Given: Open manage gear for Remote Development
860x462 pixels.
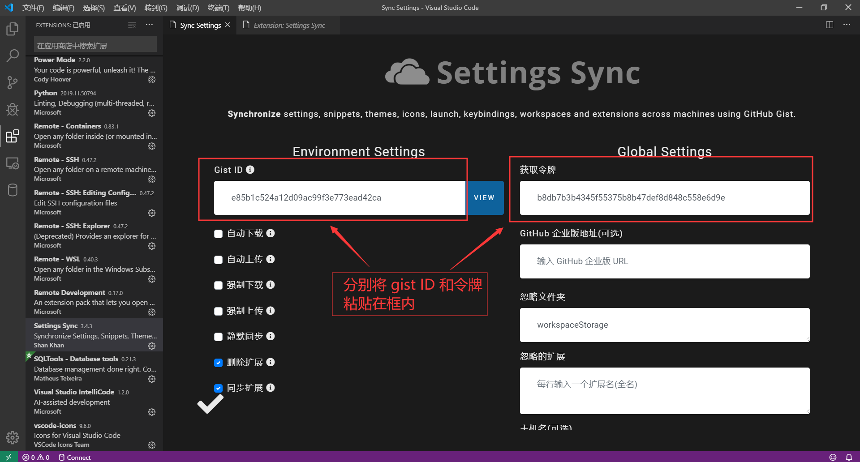Looking at the screenshot, I should click(x=152, y=312).
